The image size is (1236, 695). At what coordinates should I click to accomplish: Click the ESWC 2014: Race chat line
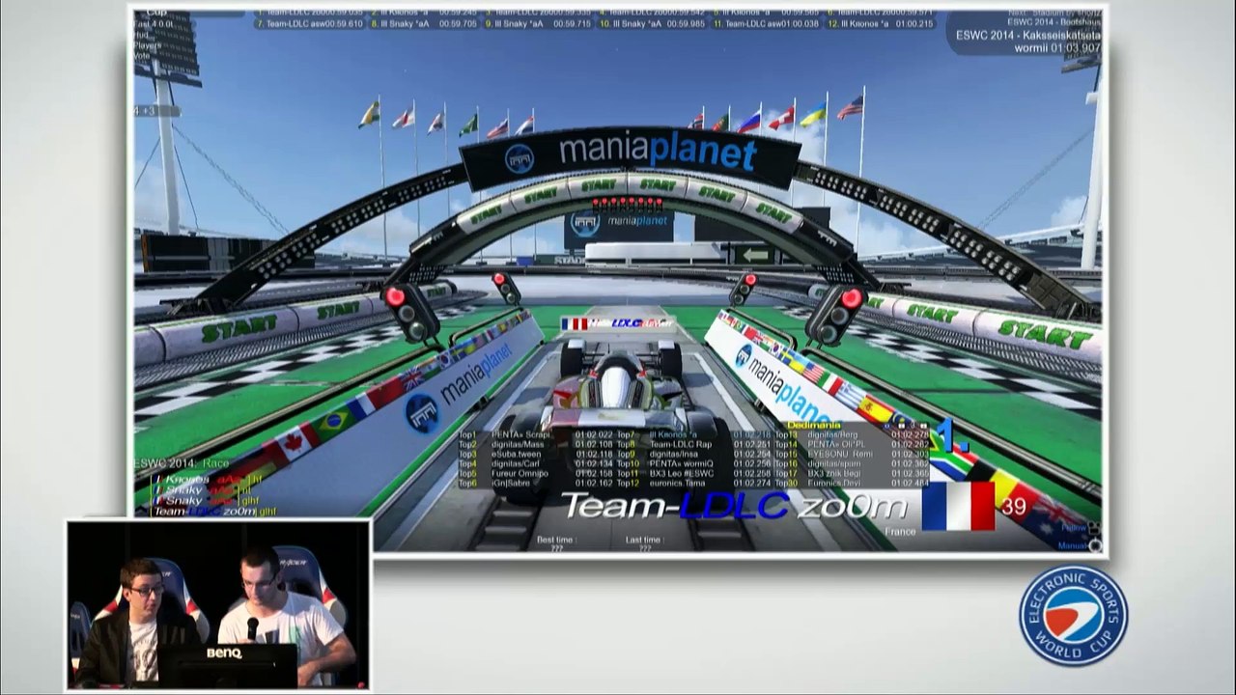click(x=182, y=463)
